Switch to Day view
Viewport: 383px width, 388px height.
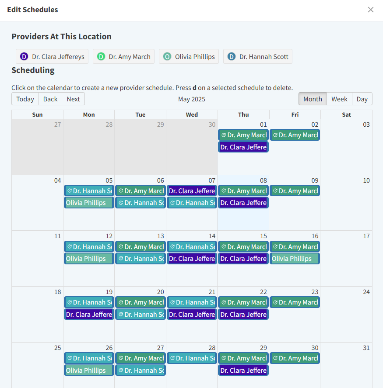(362, 99)
